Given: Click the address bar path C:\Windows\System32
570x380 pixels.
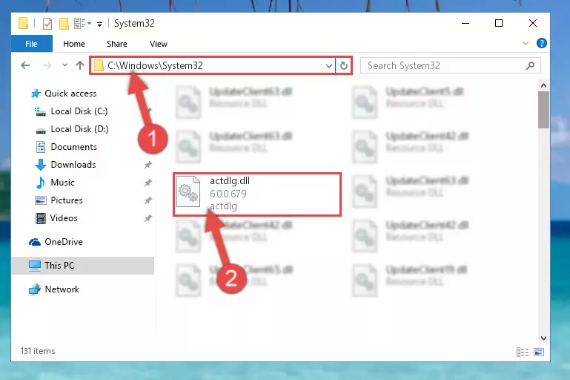Looking at the screenshot, I should 155,65.
